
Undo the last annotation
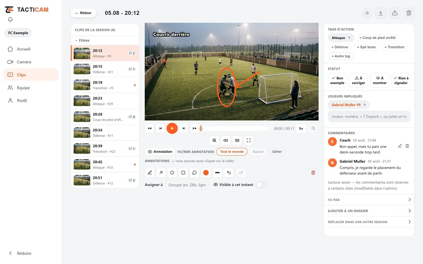[229, 173]
